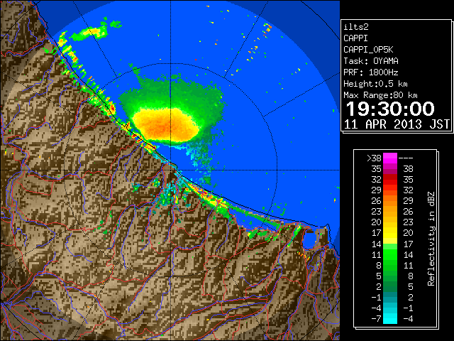Click the 'Height:0.5 km' line
This screenshot has width=454, height=341.
(375, 84)
